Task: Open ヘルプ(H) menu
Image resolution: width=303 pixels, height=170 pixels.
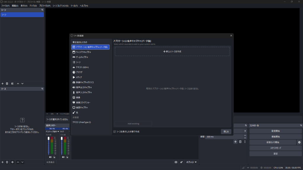Action: 84,6
